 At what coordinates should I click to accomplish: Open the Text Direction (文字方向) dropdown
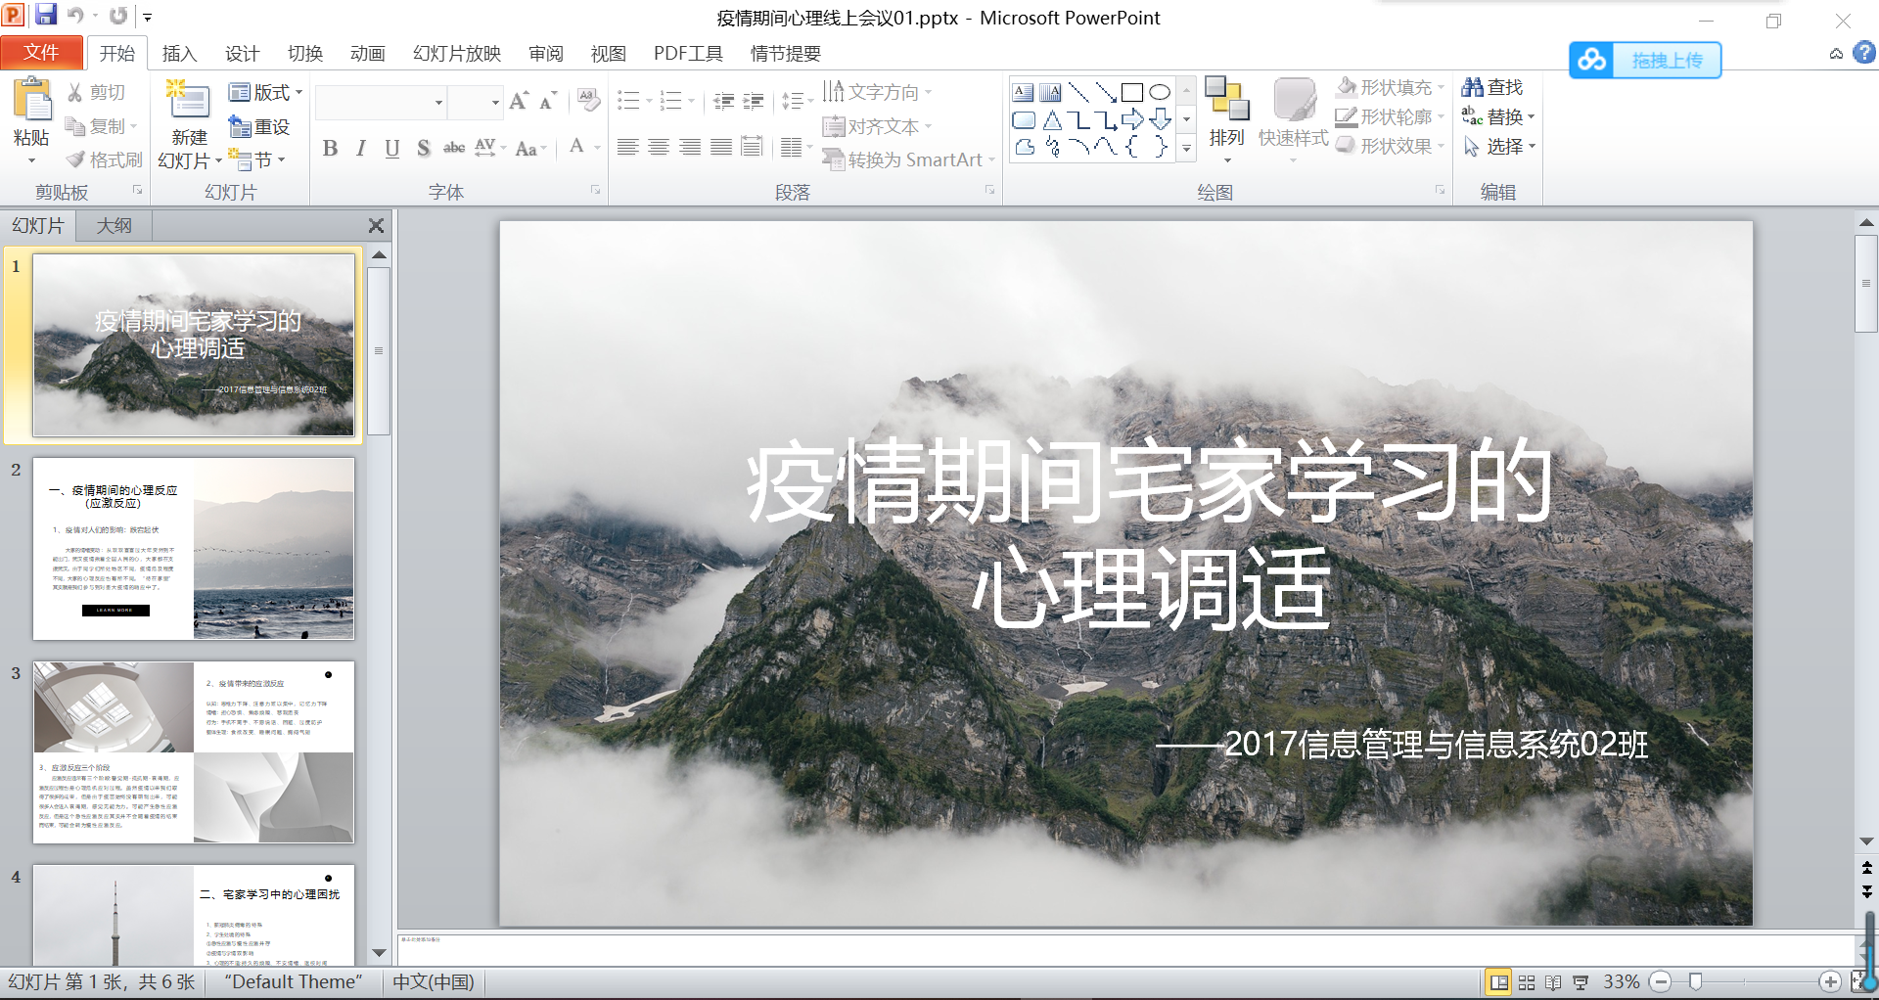tap(877, 92)
